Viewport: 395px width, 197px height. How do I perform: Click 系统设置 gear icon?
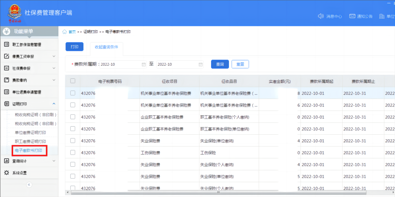pos(7,173)
